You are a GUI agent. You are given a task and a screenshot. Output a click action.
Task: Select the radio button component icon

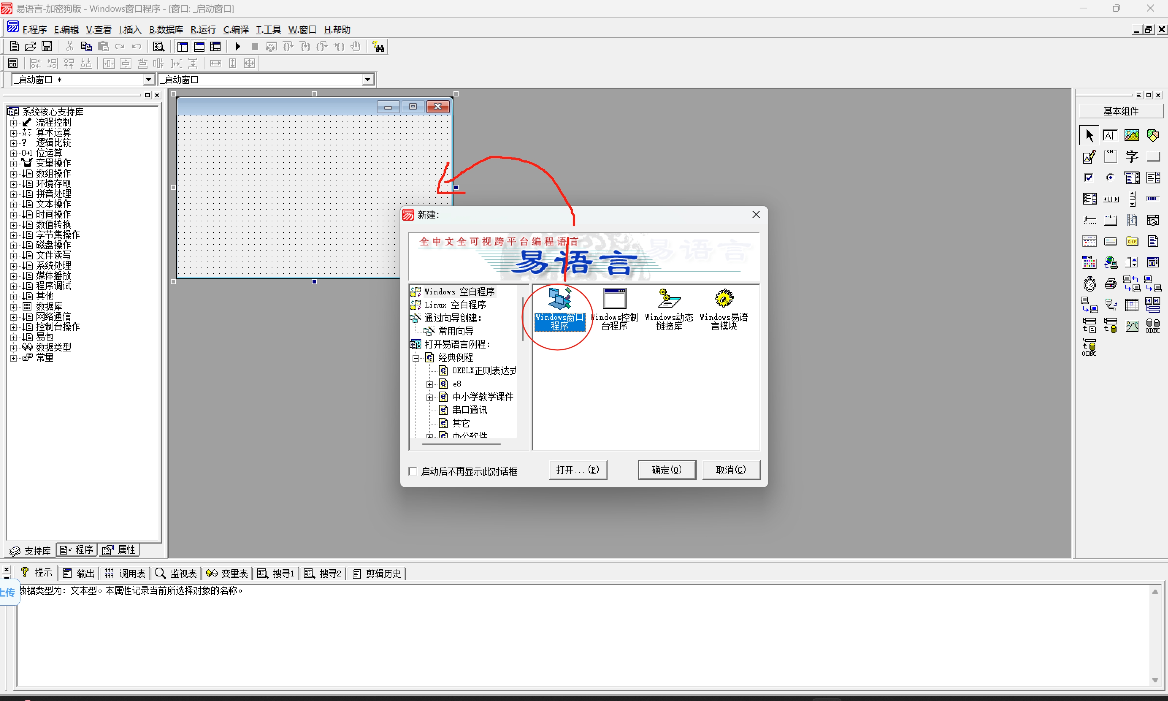(x=1110, y=178)
